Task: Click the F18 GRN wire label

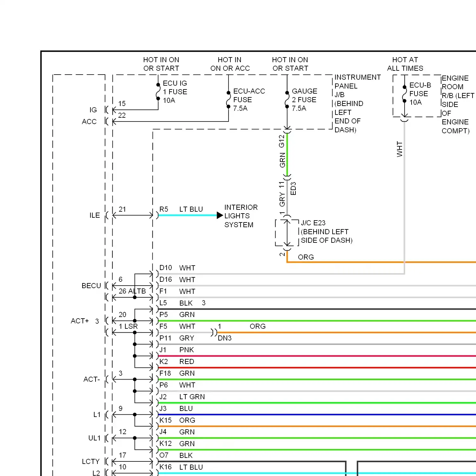Action: [x=177, y=373]
